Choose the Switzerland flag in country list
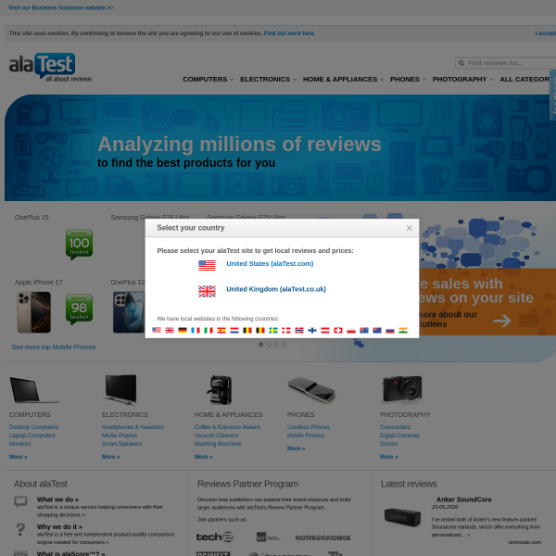 (338, 330)
